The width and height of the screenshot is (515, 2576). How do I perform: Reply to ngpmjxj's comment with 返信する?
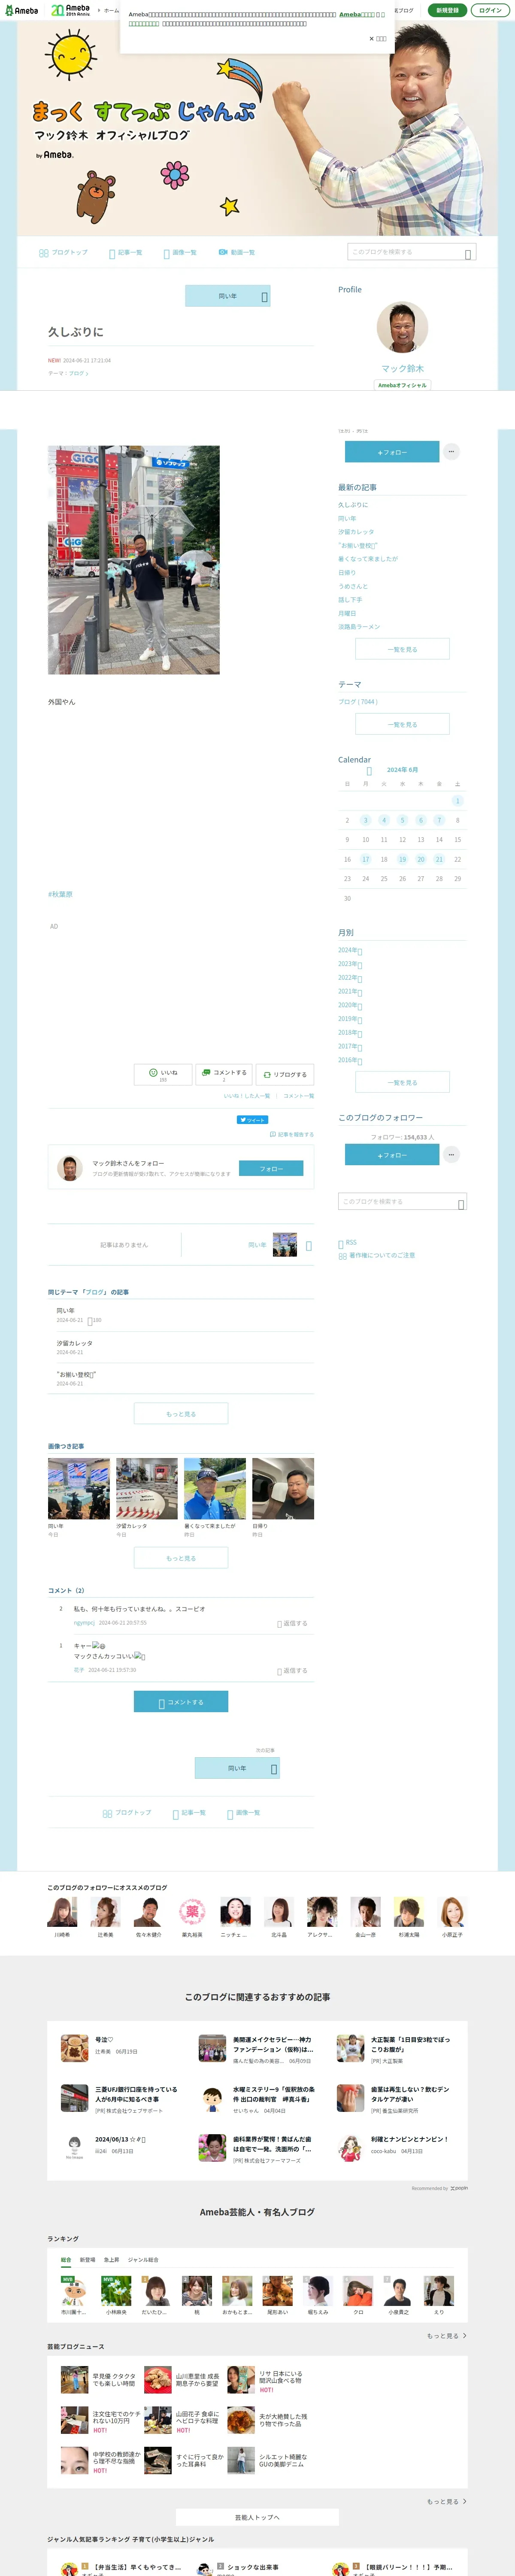293,1623
